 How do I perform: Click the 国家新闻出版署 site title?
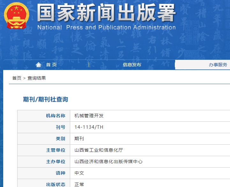pos(106,13)
